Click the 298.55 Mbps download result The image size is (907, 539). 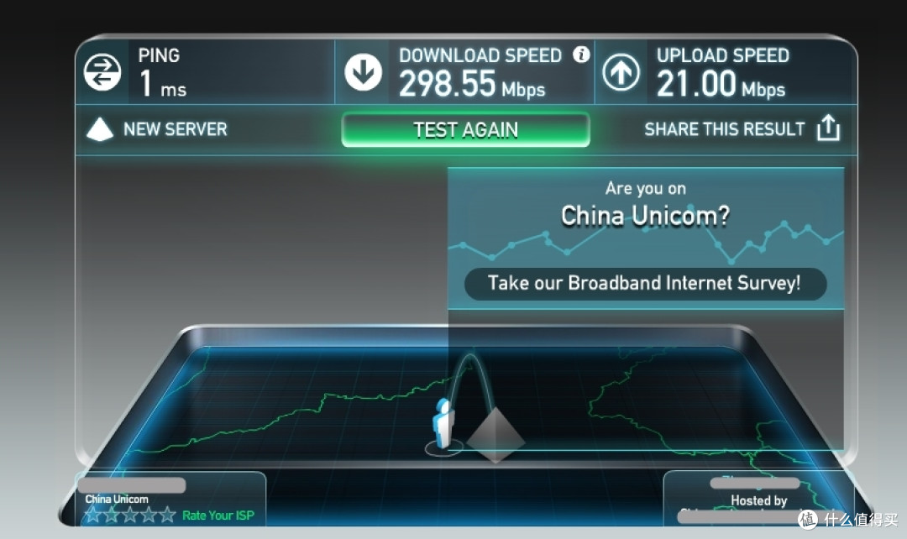[472, 85]
